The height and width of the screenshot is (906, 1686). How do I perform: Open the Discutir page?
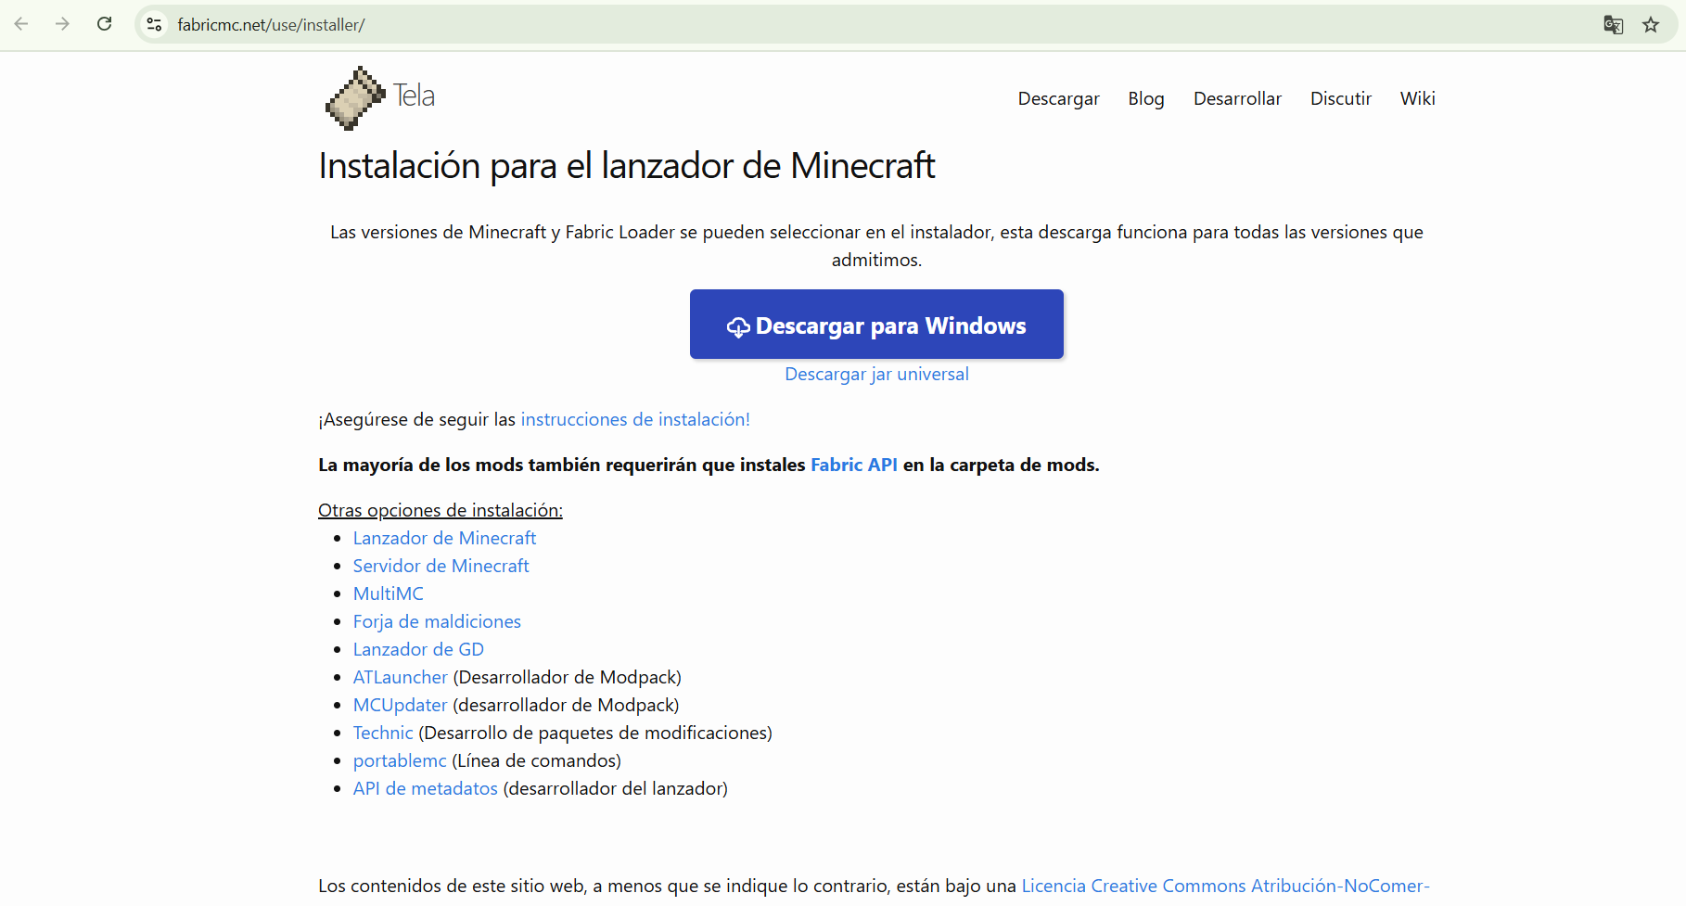coord(1341,98)
